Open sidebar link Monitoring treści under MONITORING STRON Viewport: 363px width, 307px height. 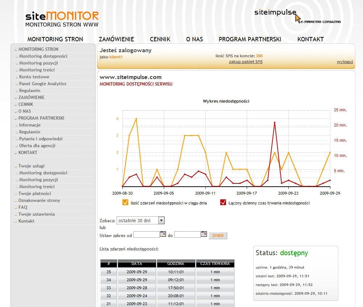(37, 70)
